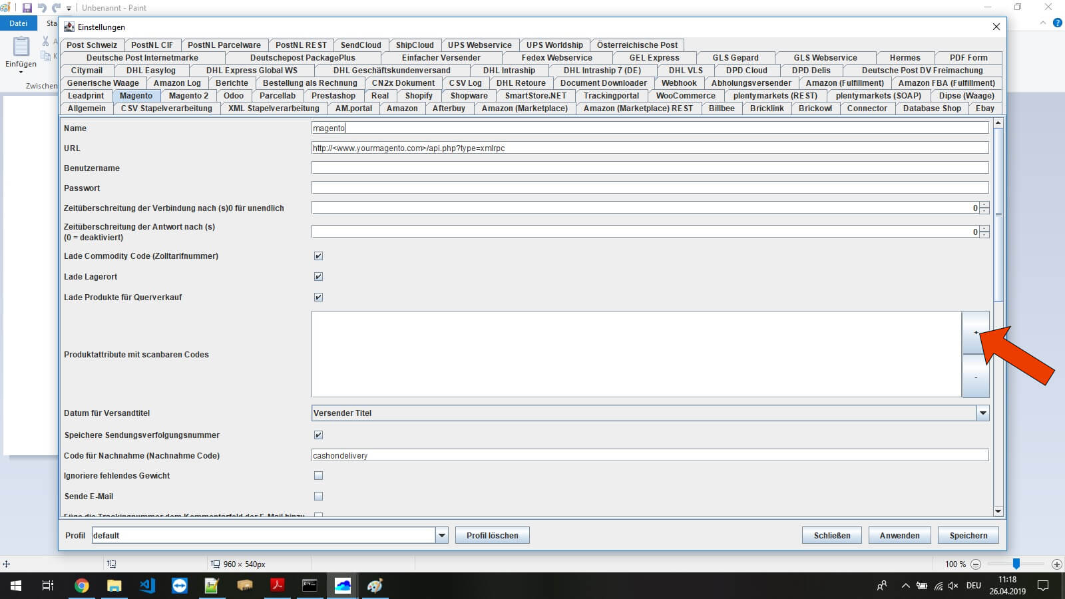The width and height of the screenshot is (1065, 599).
Task: Open the Shopware tab
Action: 469,96
